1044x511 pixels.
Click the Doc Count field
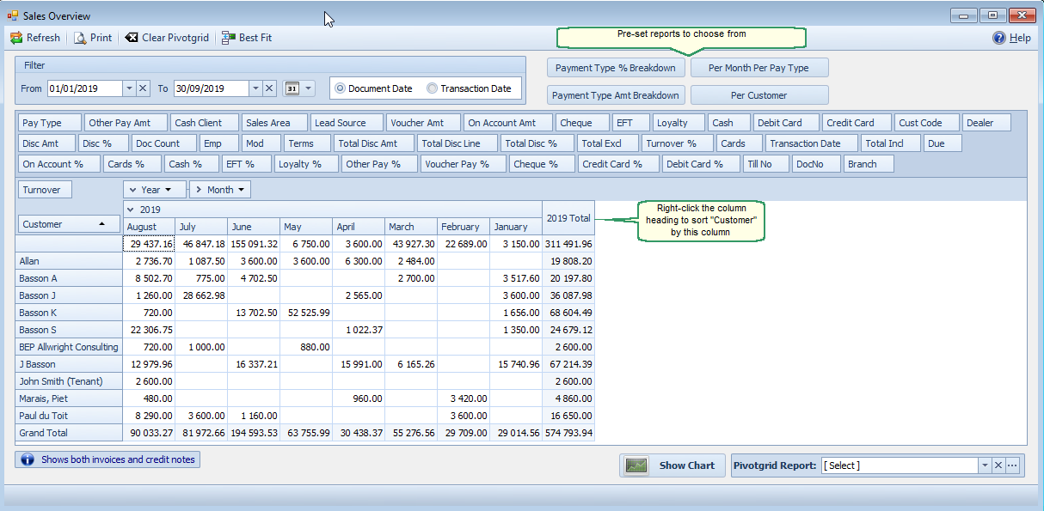[x=165, y=143]
